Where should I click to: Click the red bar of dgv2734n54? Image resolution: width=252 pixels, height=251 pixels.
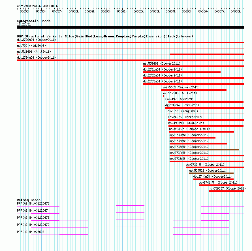[x=192, y=138]
